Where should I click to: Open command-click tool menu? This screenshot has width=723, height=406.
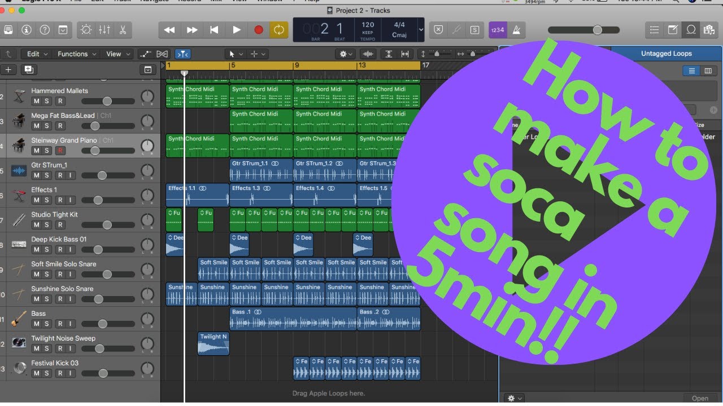[x=258, y=54]
